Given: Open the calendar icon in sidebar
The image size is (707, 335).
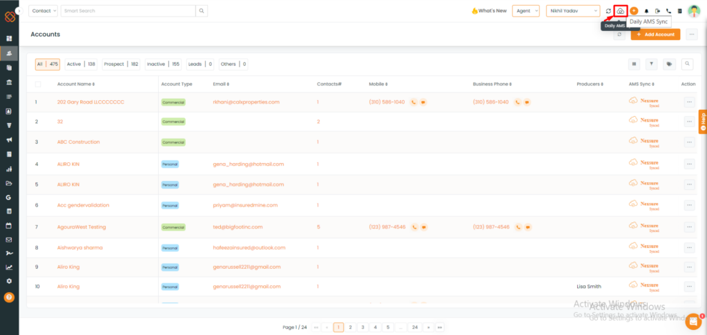Looking at the screenshot, I should point(9,225).
